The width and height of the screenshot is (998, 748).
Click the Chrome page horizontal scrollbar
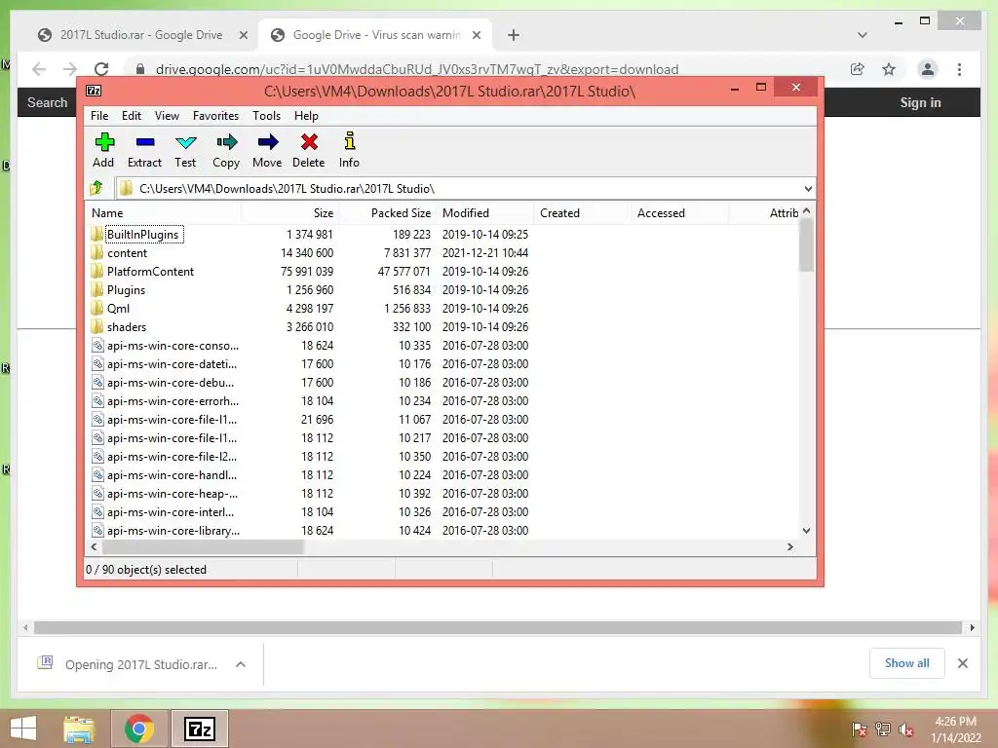(x=498, y=628)
